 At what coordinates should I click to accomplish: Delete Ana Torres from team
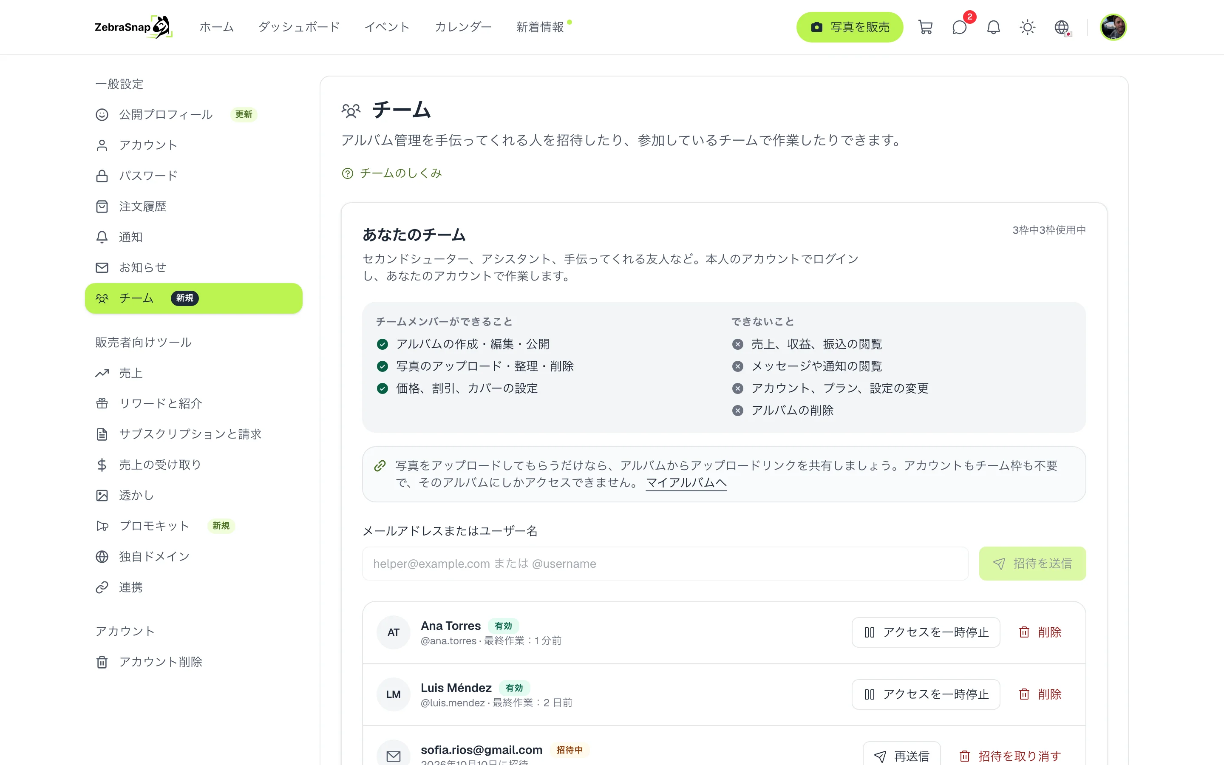[x=1040, y=632]
